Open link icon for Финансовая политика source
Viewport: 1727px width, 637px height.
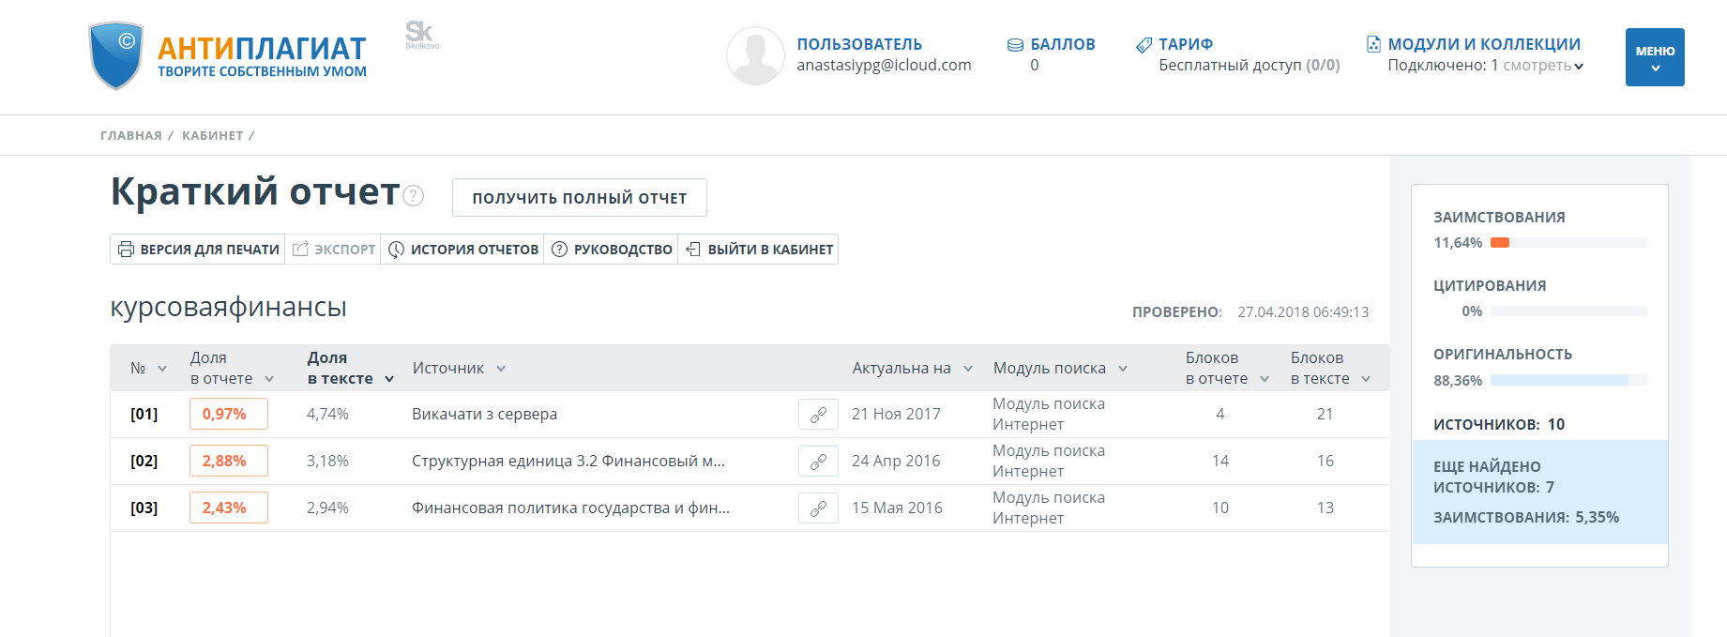click(x=818, y=508)
